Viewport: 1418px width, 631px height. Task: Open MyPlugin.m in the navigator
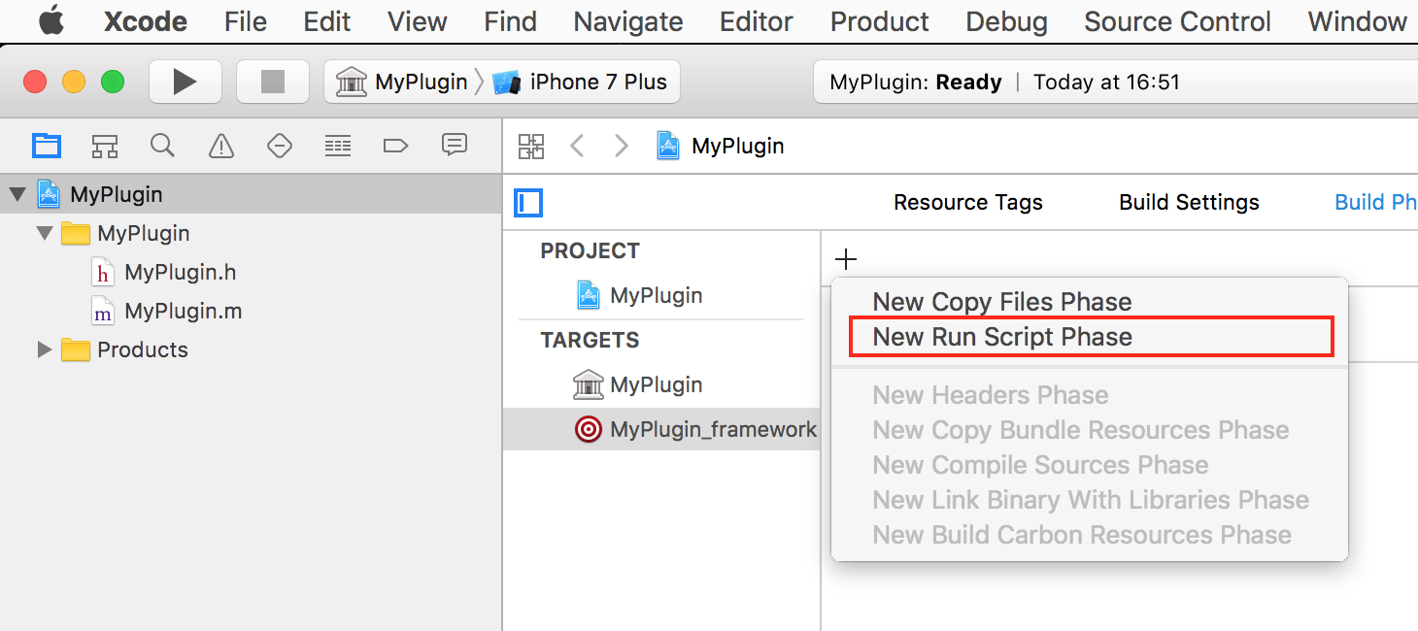pos(183,312)
